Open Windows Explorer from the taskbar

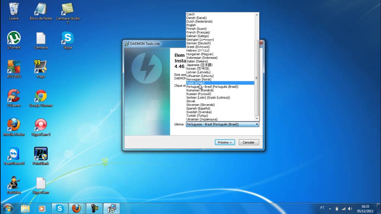pyautogui.click(x=25, y=208)
